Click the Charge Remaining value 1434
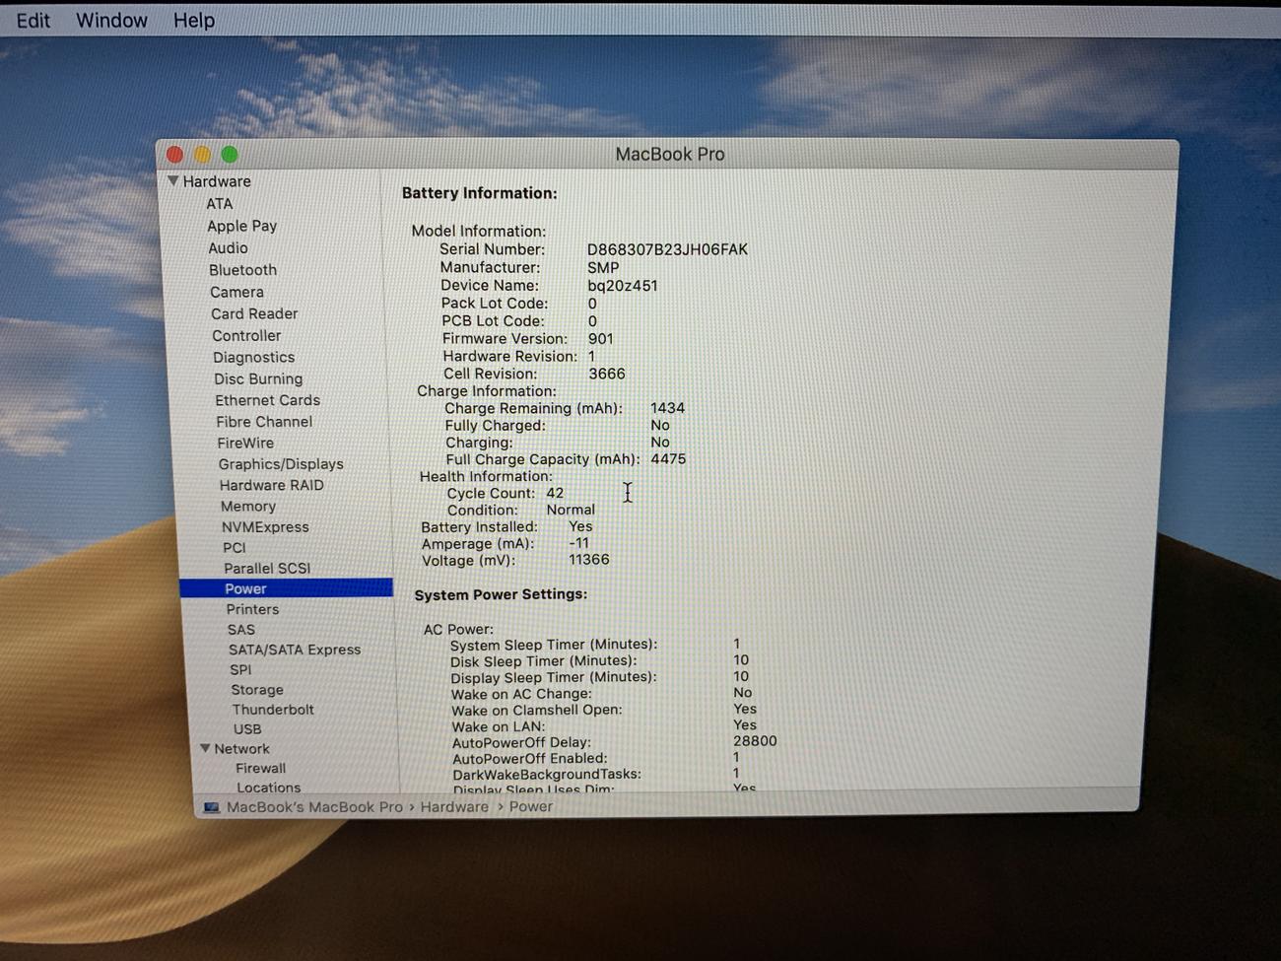This screenshot has height=961, width=1281. tap(667, 408)
